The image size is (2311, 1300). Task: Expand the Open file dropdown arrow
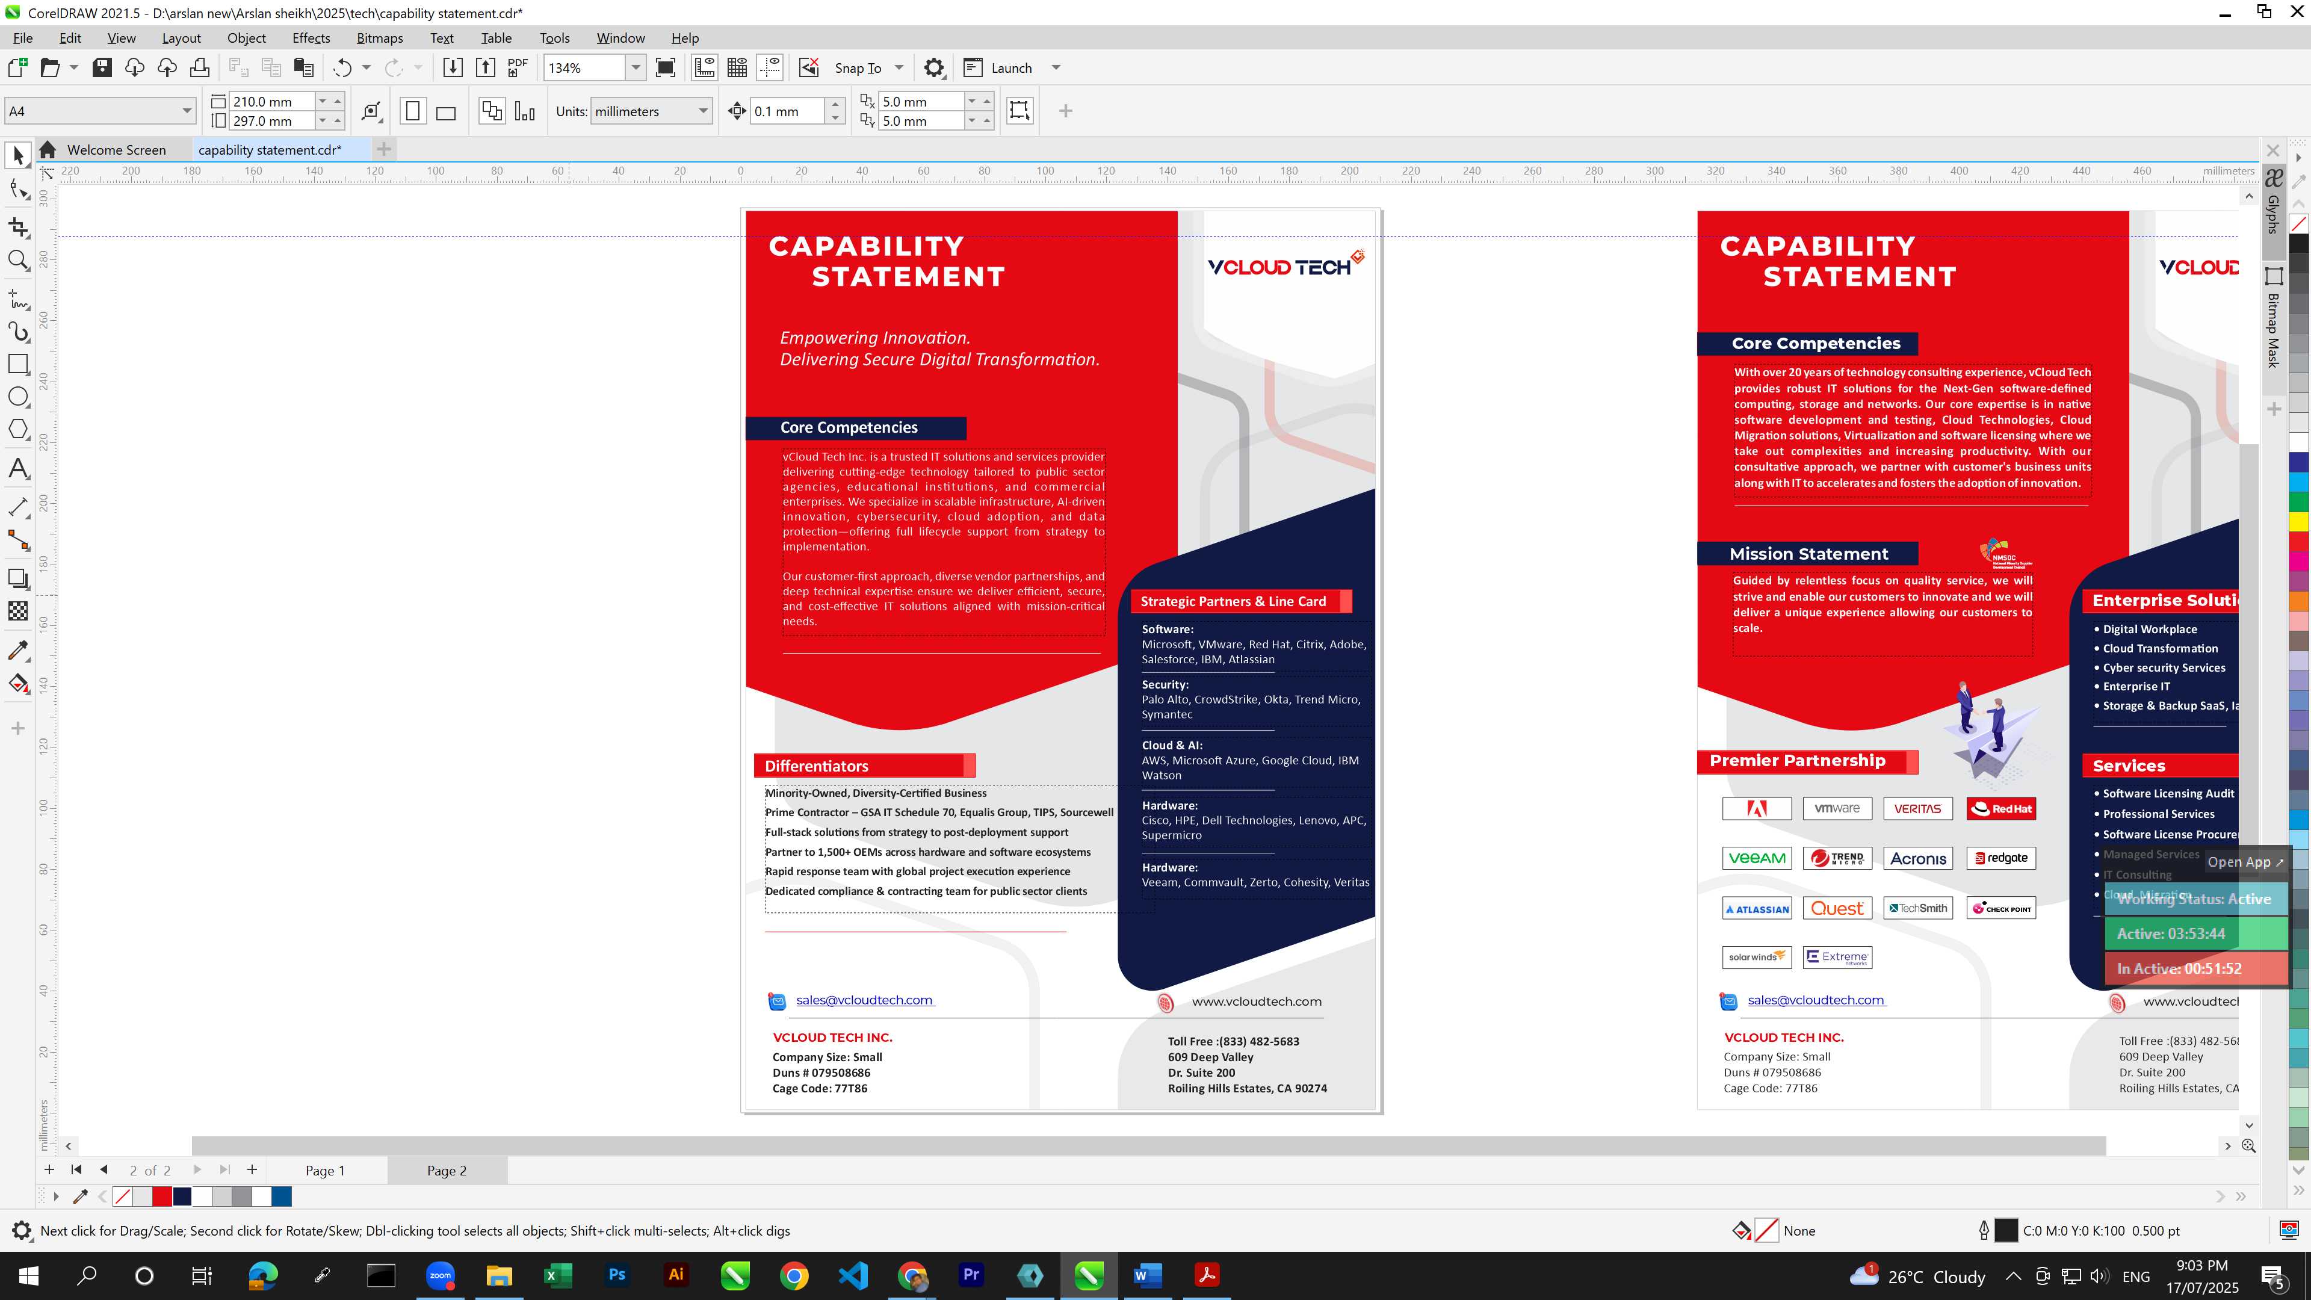73,67
